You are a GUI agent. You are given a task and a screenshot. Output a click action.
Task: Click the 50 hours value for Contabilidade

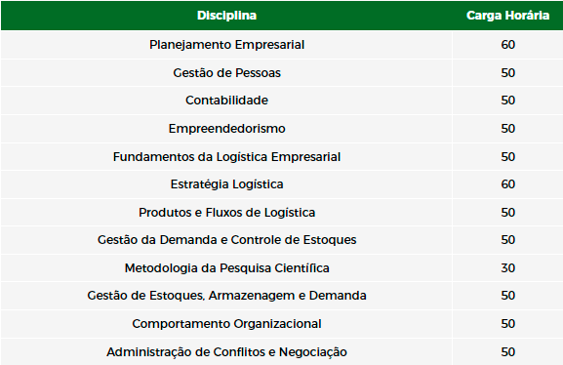click(x=507, y=101)
